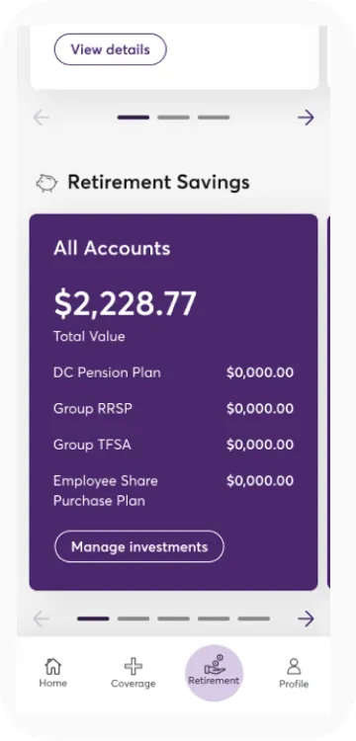
Task: Click the Manage investments button
Action: pyautogui.click(x=139, y=546)
